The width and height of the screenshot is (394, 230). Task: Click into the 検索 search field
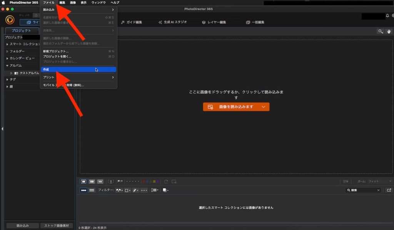[363, 190]
